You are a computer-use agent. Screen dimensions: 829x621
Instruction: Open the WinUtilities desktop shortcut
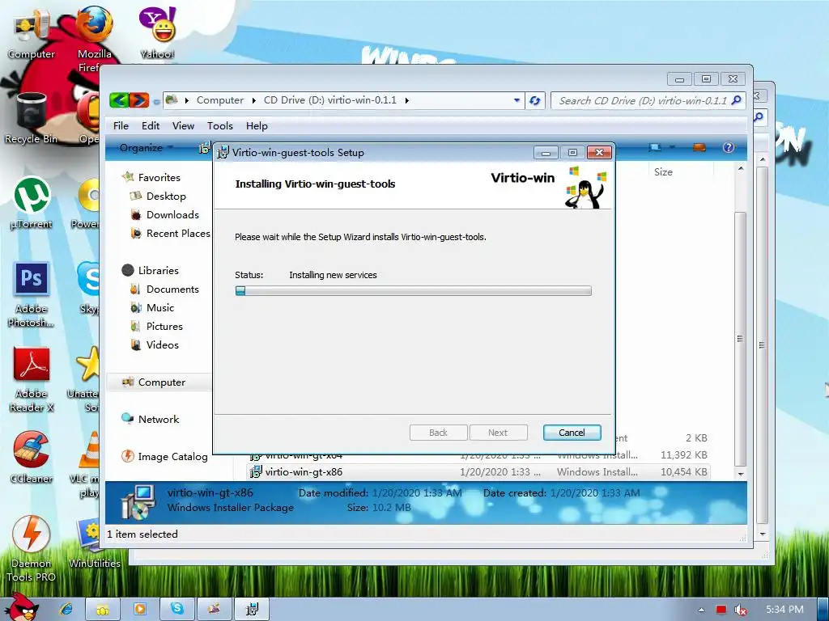94,544
